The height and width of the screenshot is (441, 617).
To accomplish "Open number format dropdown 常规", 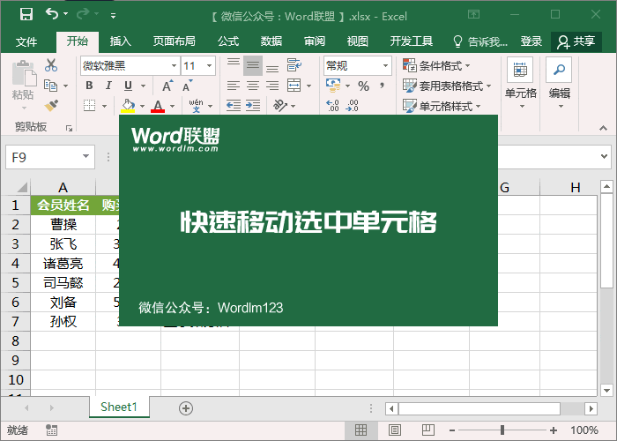I will pos(385,66).
